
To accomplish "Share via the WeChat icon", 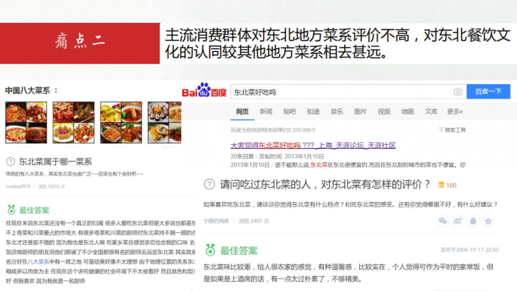I will (443, 221).
